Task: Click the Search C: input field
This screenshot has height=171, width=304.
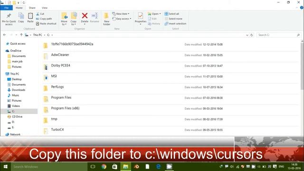Action: [x=278, y=35]
